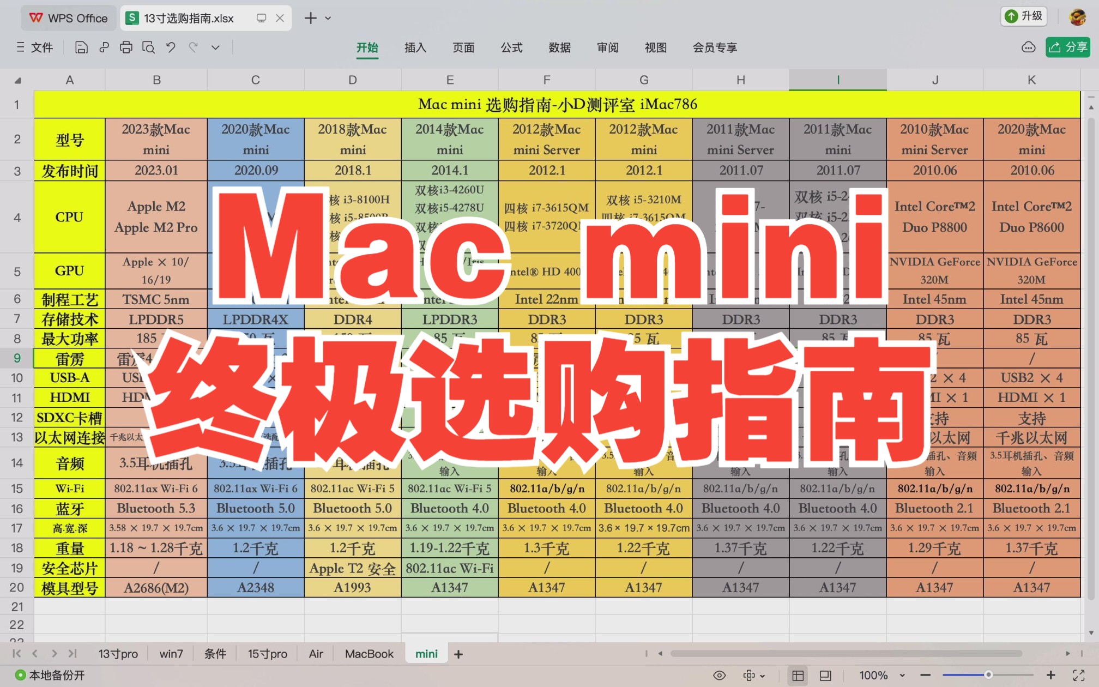Undo the last action
The height and width of the screenshot is (687, 1099).
coord(170,47)
